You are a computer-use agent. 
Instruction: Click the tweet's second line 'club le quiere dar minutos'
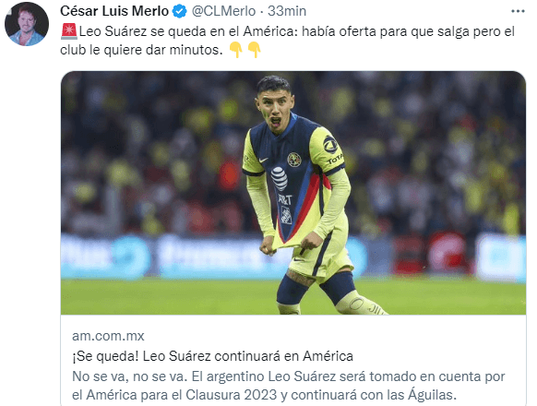click(141, 50)
